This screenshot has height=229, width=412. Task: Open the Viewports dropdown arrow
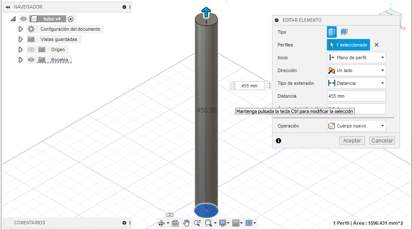tap(255, 223)
